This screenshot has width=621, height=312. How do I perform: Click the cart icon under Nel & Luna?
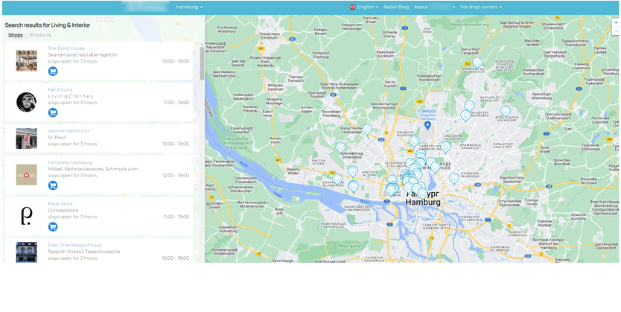(53, 112)
